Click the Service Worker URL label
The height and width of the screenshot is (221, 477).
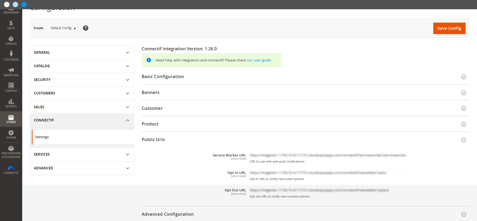[229, 155]
